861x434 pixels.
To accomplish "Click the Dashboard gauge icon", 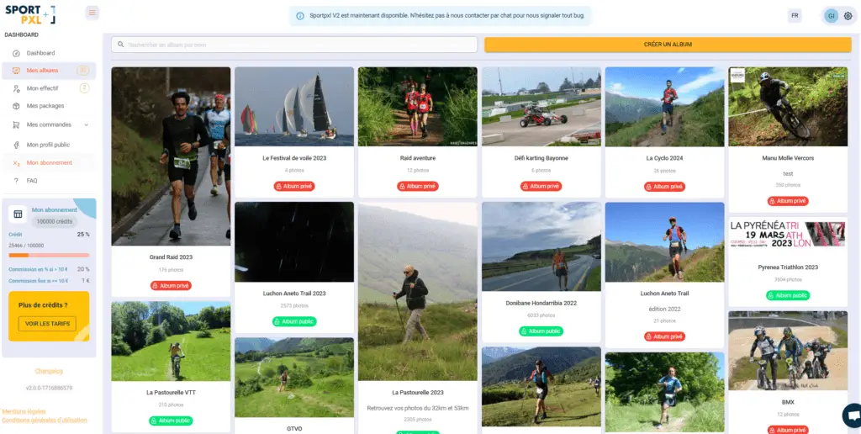I will 16,53.
